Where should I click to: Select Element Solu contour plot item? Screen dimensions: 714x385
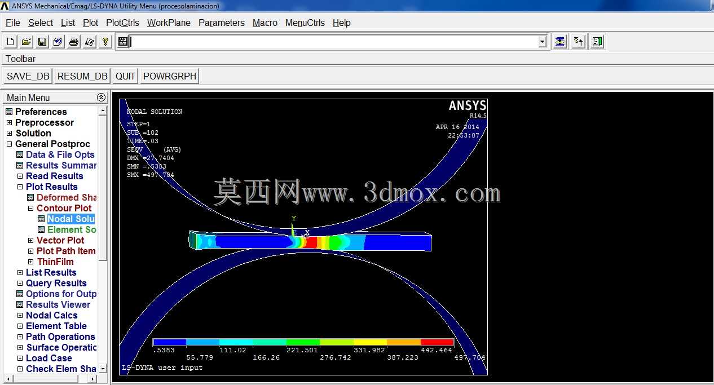click(72, 229)
